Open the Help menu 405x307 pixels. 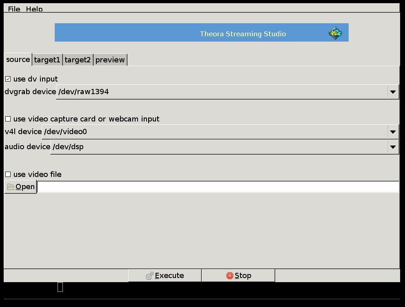pyautogui.click(x=34, y=9)
